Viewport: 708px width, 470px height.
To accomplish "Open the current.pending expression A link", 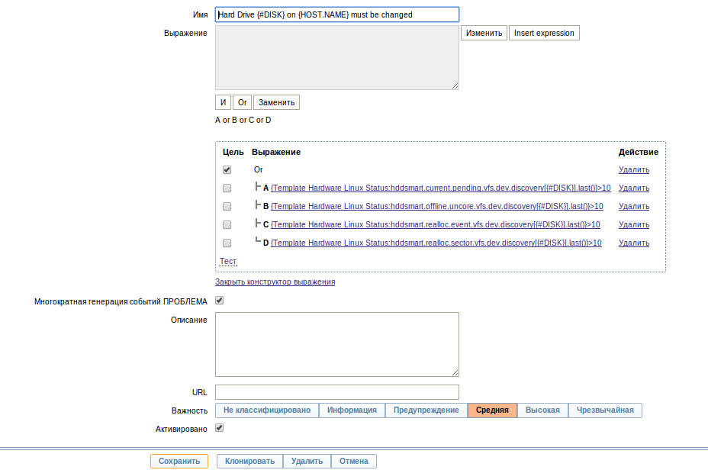I will [440, 188].
